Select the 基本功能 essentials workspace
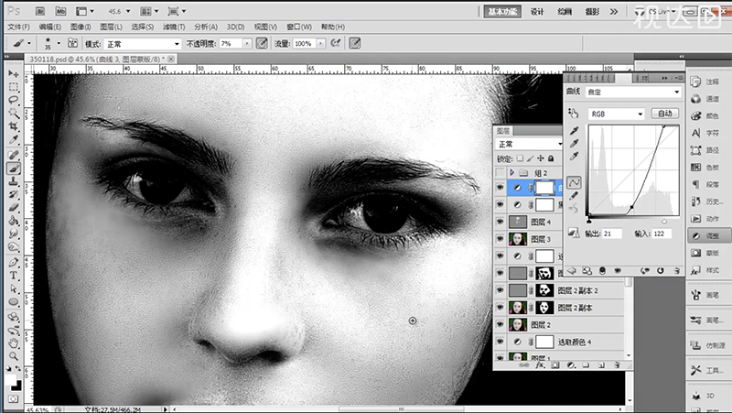 502,12
